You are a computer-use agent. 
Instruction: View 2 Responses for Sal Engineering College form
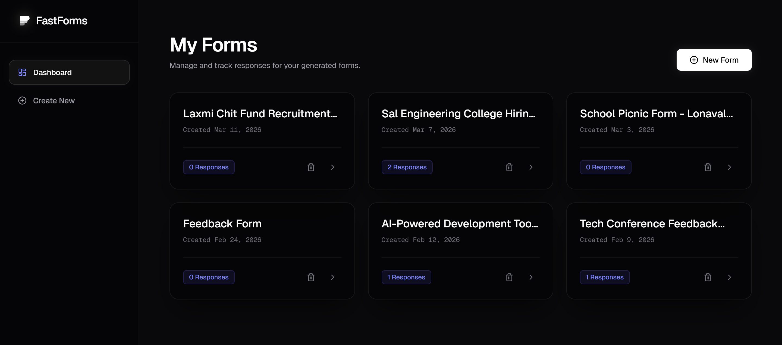coord(407,167)
